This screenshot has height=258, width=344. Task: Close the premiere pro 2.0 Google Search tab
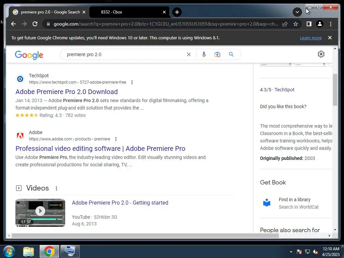(84, 12)
